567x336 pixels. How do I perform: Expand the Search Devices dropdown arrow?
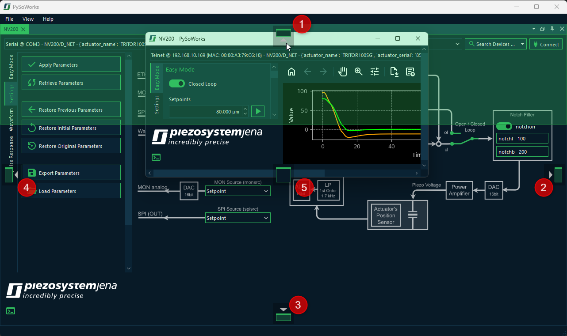tap(522, 44)
